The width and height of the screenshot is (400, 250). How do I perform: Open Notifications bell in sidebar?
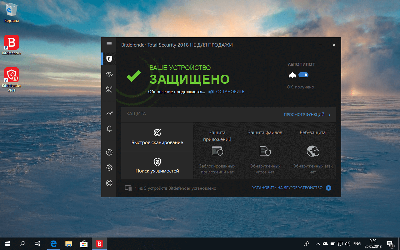[109, 129]
